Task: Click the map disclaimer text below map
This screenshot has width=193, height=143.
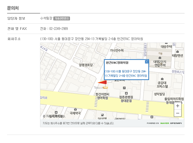Action: click(x=78, y=123)
